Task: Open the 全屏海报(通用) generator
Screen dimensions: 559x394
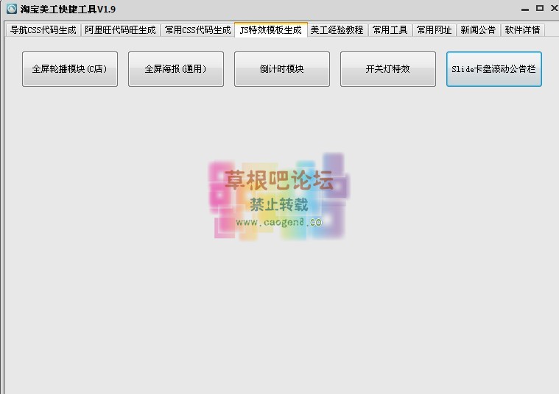Action: 176,69
